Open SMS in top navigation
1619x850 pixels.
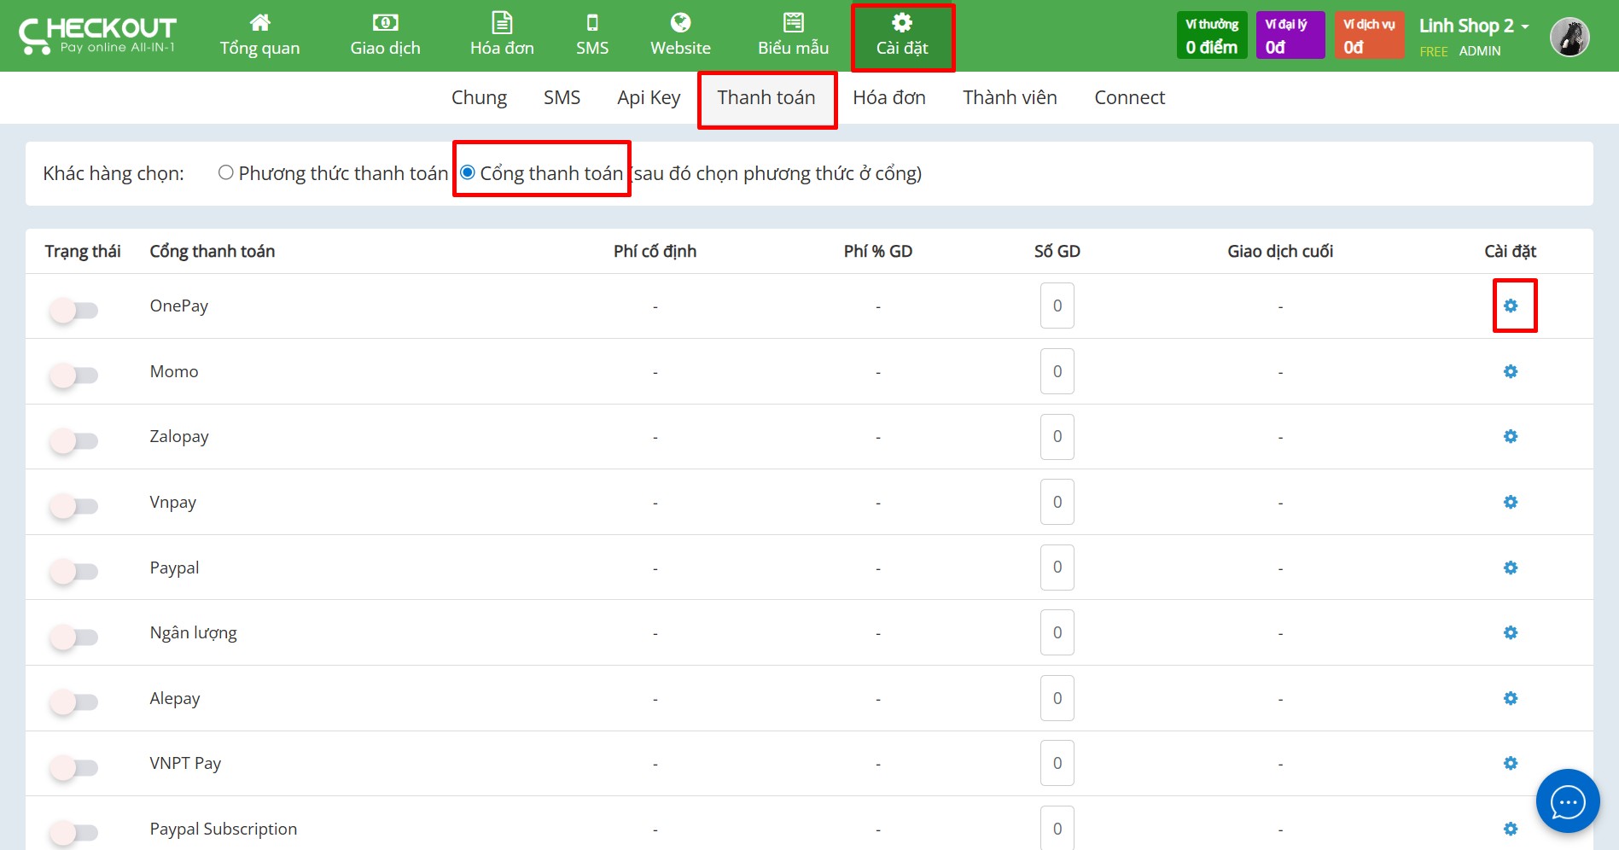[x=592, y=36]
